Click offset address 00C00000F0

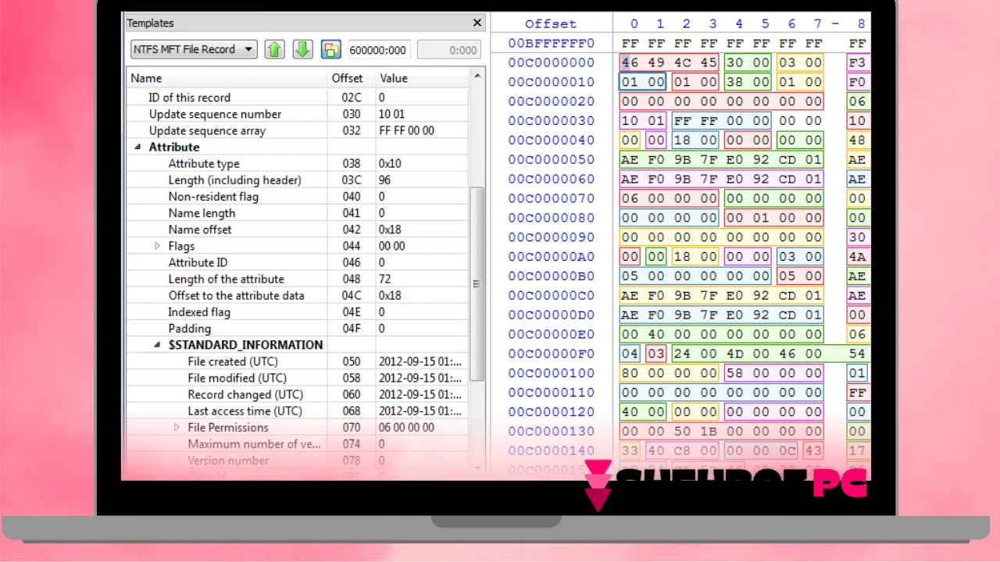click(x=551, y=354)
